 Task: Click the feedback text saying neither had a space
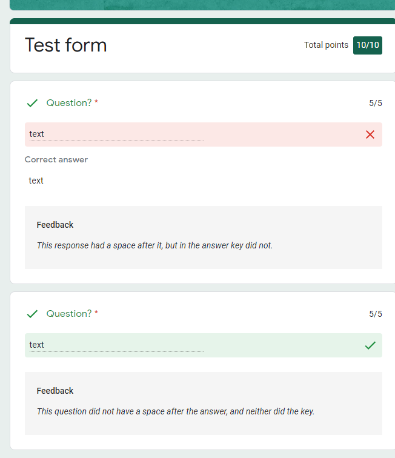[176, 411]
